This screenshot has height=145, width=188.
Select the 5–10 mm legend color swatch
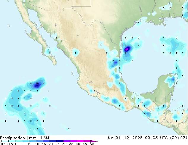(32, 141)
